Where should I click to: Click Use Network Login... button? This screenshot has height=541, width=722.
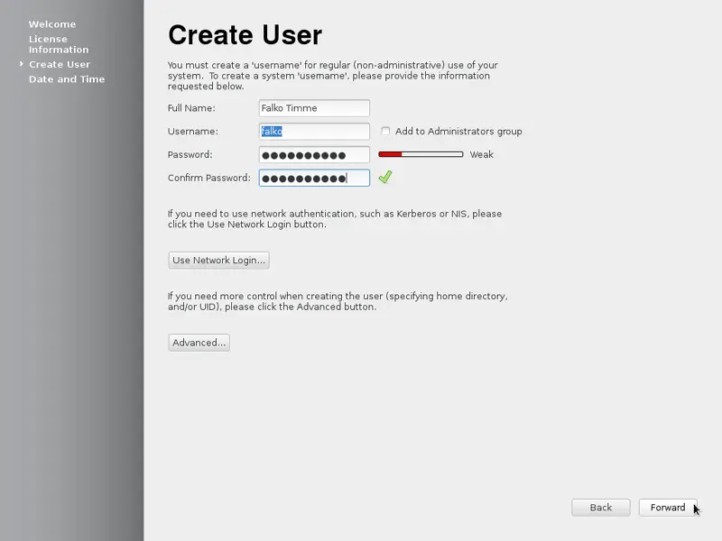(218, 261)
